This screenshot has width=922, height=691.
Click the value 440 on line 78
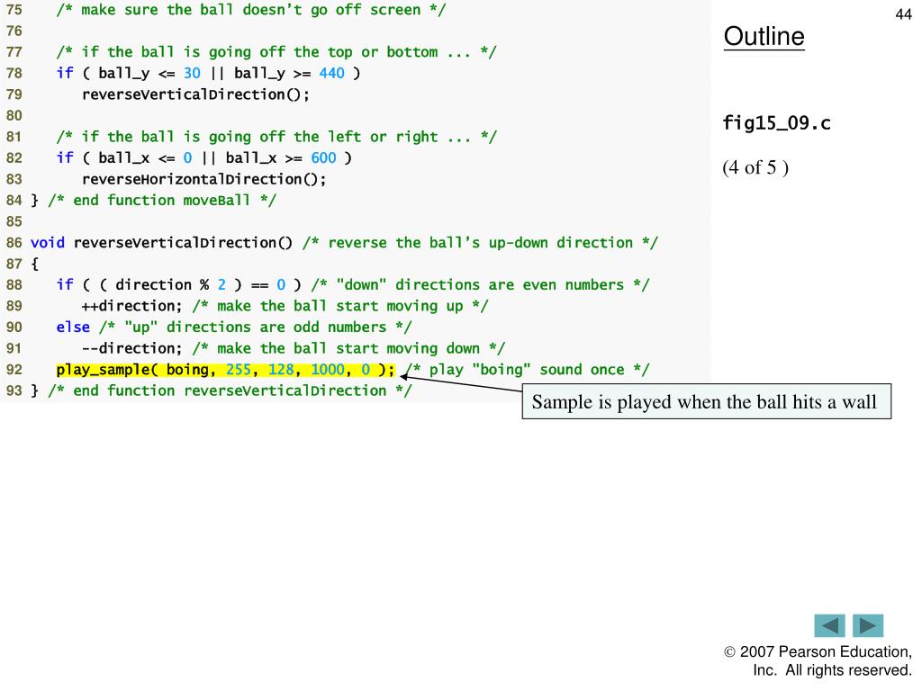tap(331, 74)
